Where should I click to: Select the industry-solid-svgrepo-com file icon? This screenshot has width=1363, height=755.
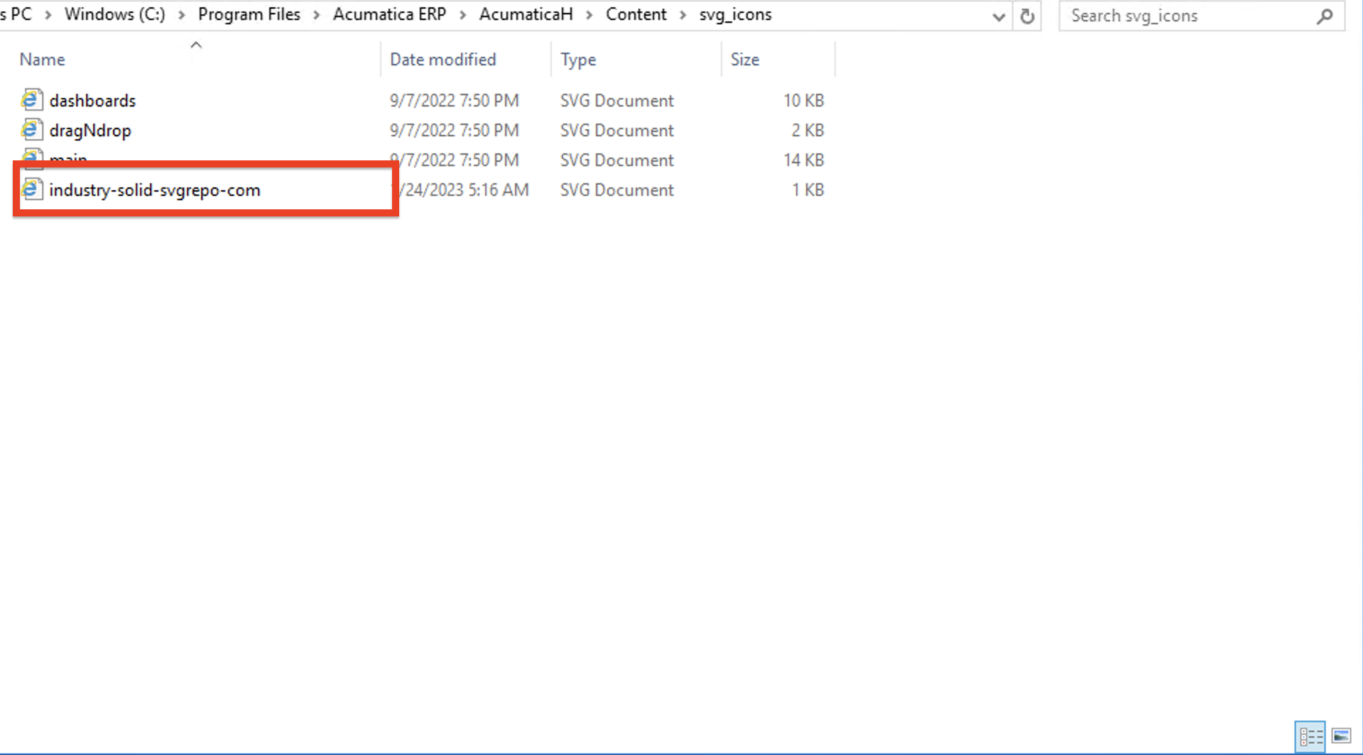[x=32, y=189]
